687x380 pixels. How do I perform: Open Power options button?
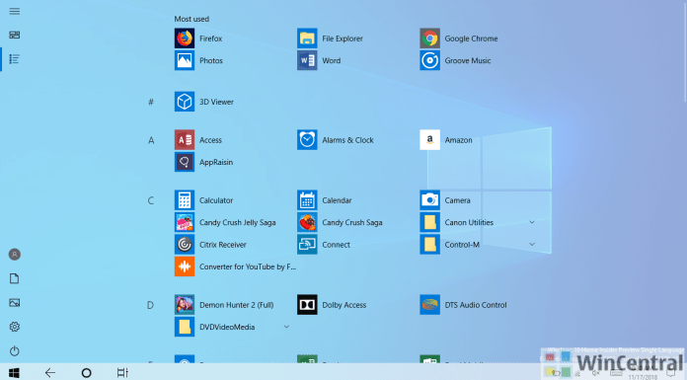pyautogui.click(x=15, y=350)
